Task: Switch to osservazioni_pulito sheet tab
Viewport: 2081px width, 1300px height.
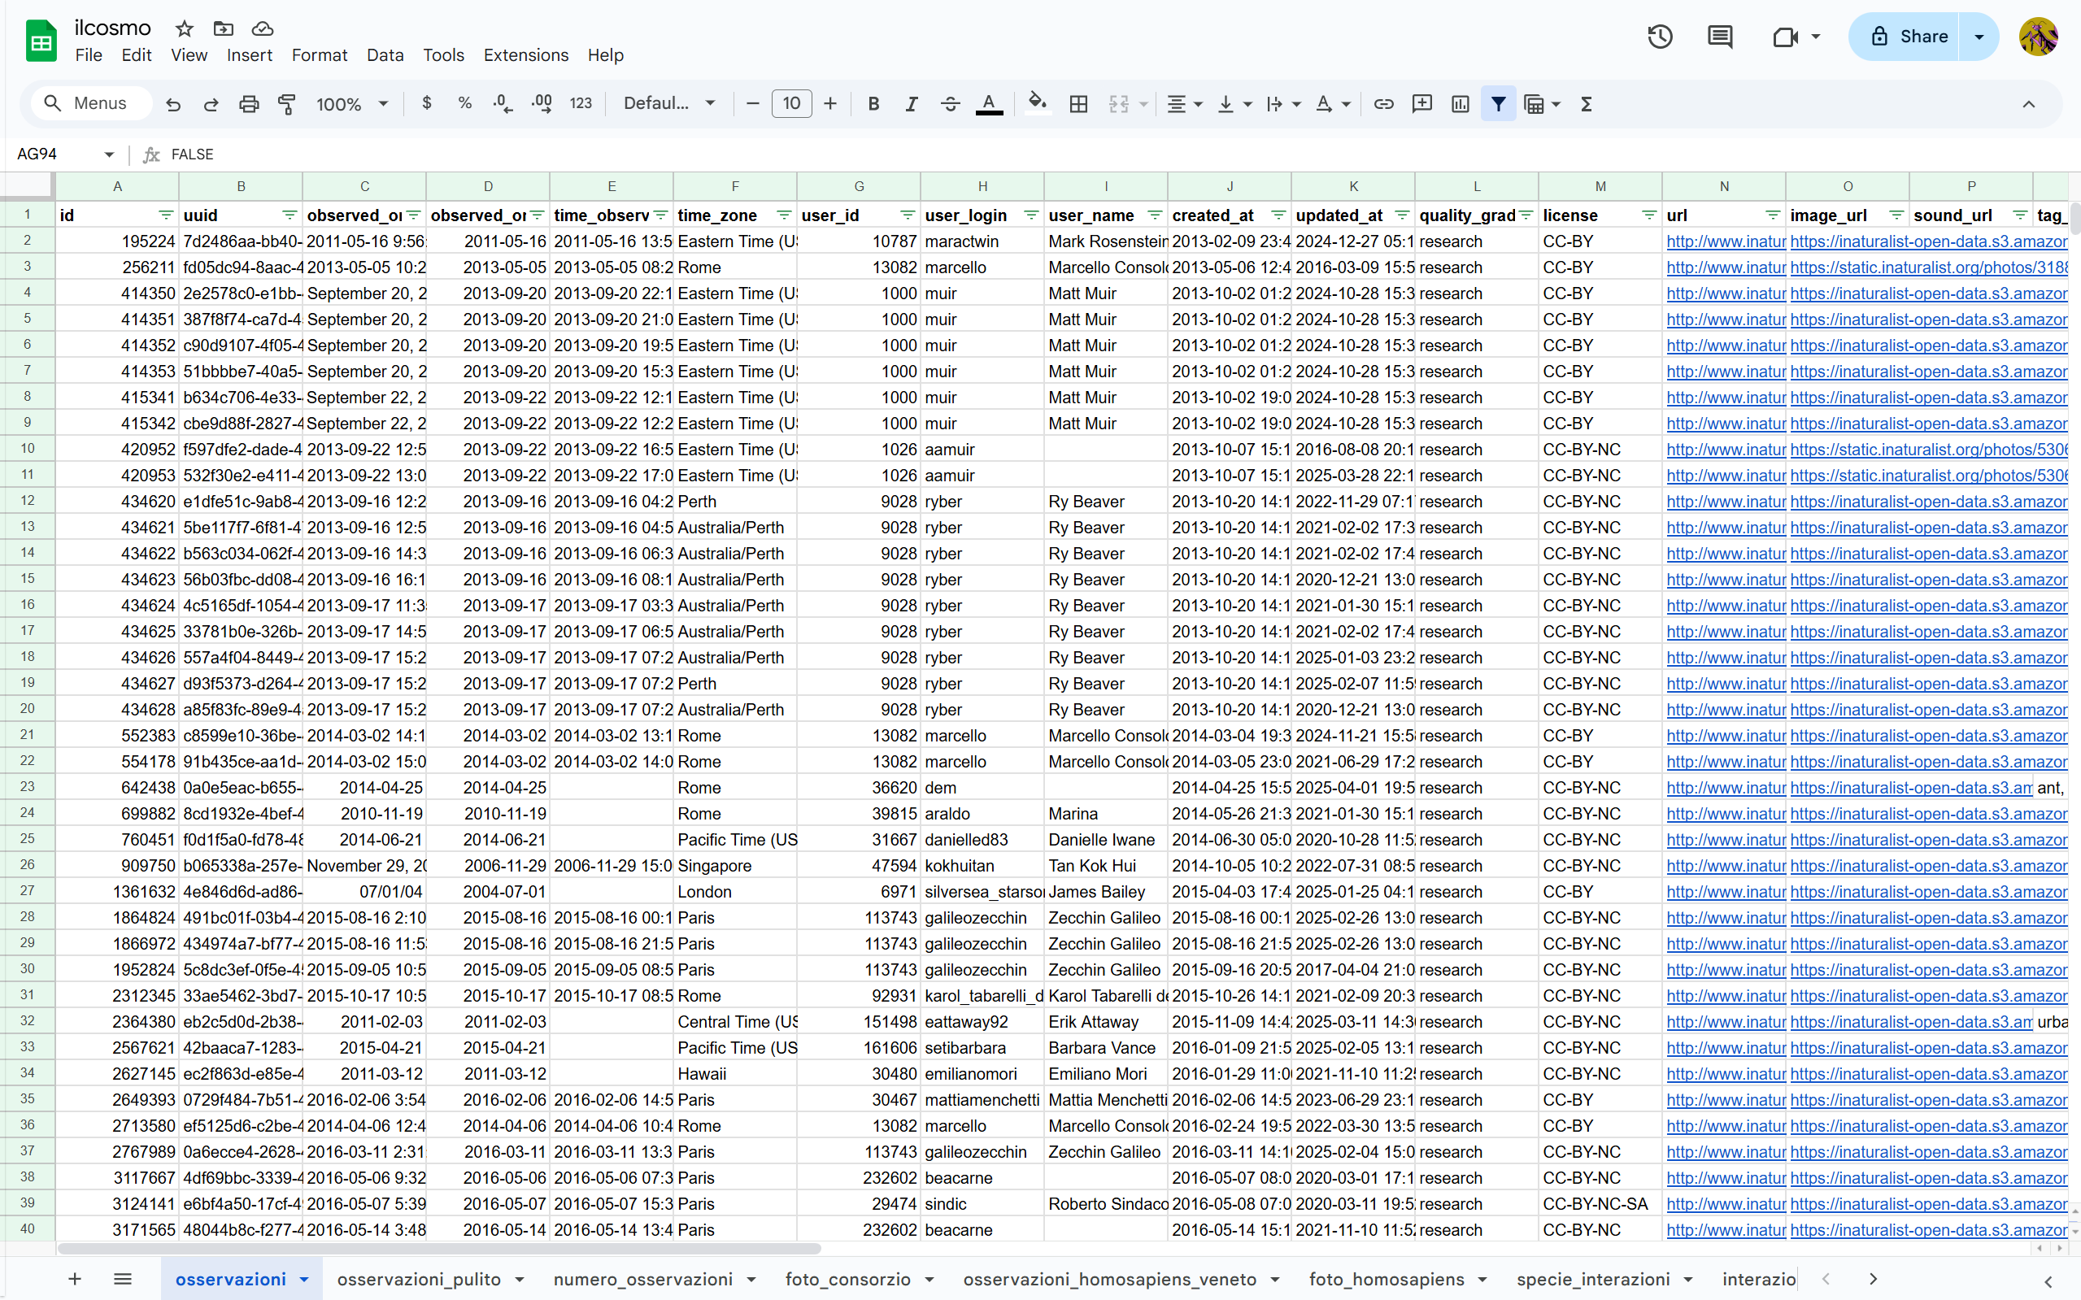Action: click(419, 1280)
